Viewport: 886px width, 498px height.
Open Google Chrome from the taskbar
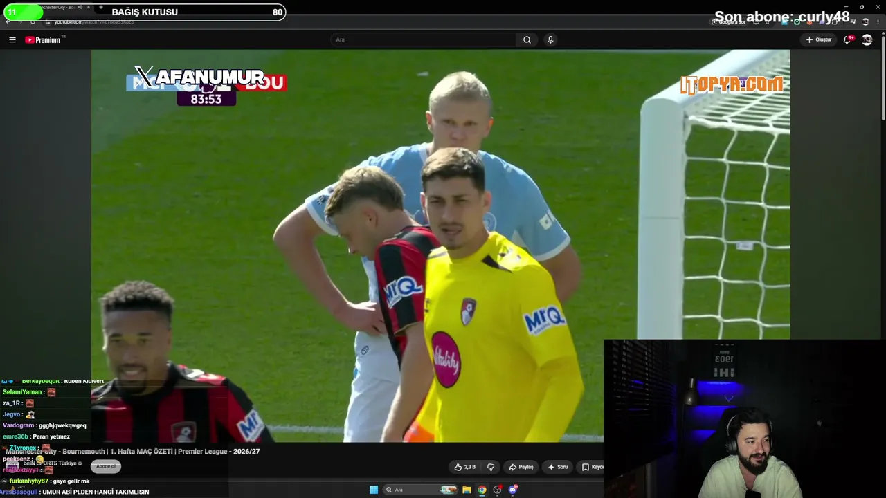coord(482,490)
